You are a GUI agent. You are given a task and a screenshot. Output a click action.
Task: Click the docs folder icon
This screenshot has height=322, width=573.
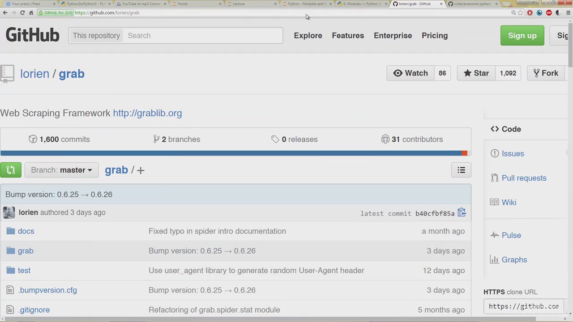[x=11, y=231]
